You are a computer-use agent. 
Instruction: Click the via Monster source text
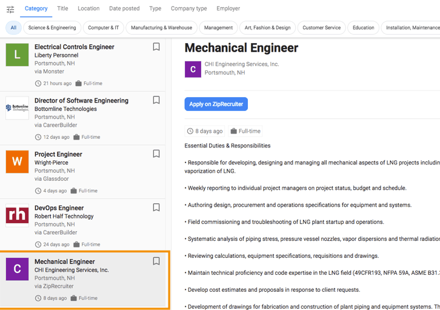pos(49,72)
